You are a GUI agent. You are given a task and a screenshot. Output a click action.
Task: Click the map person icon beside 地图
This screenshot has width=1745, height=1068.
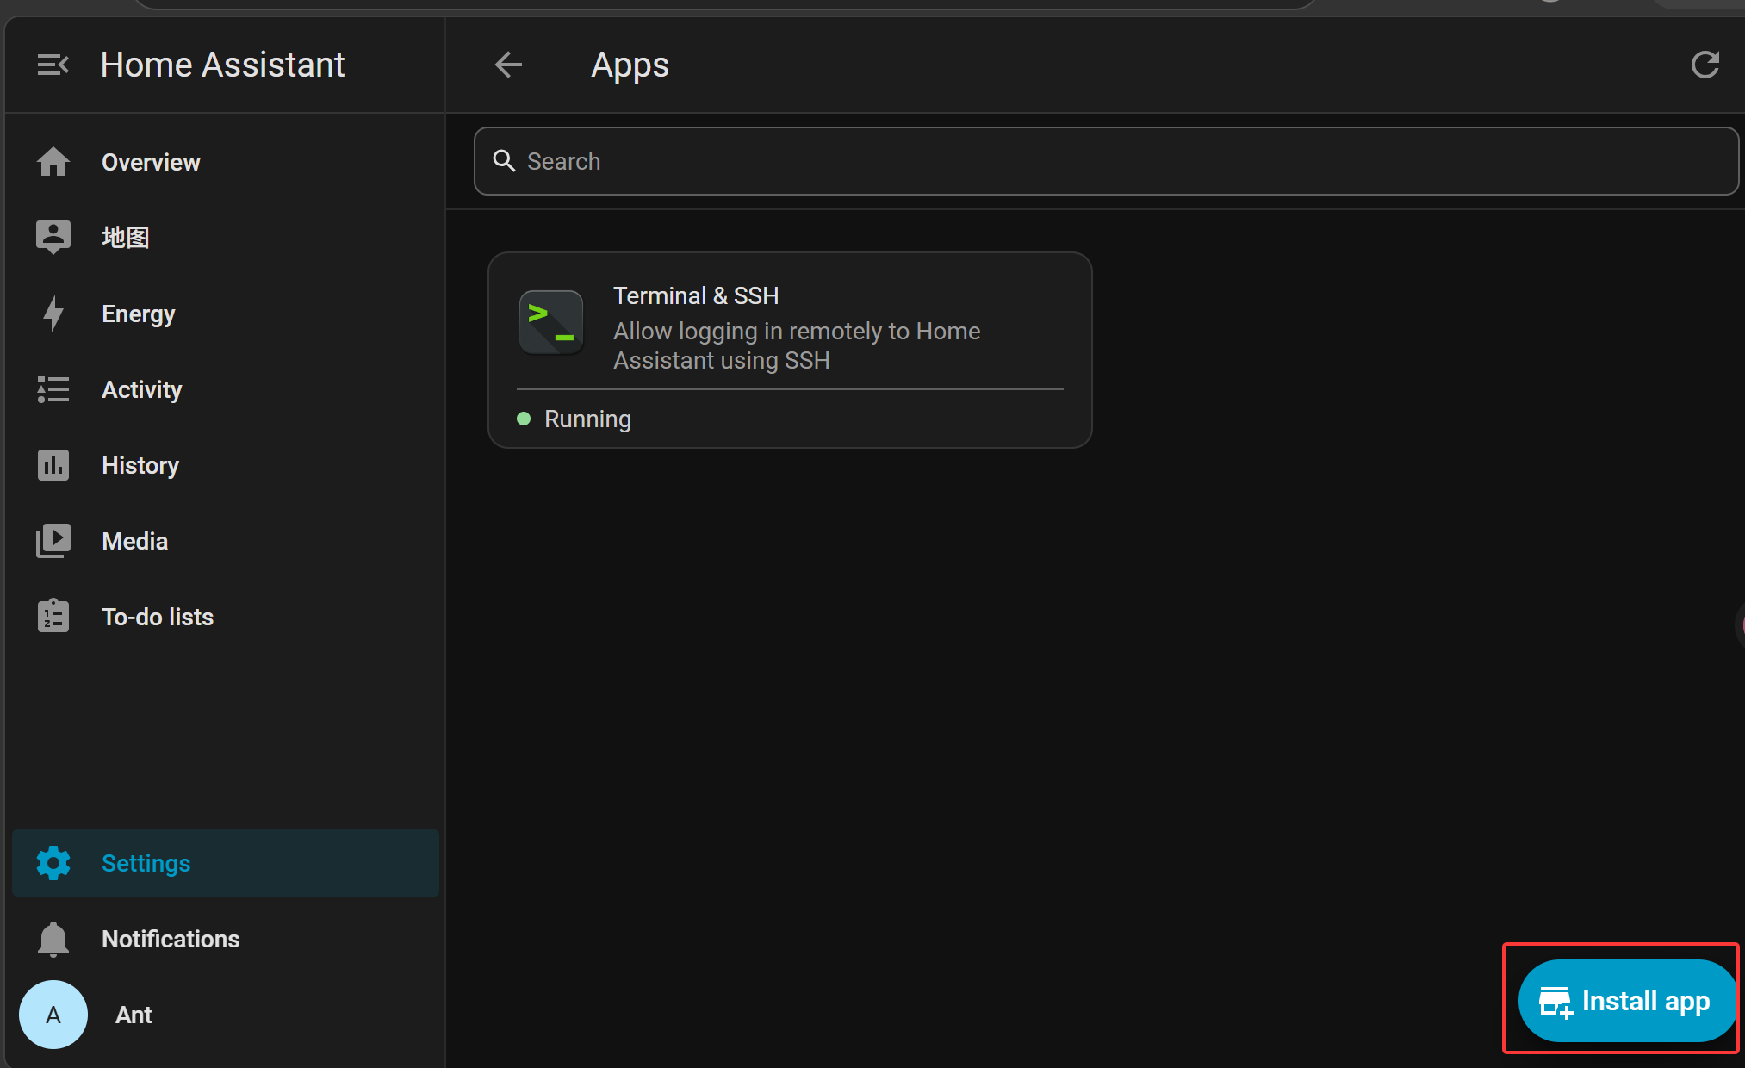pos(53,238)
